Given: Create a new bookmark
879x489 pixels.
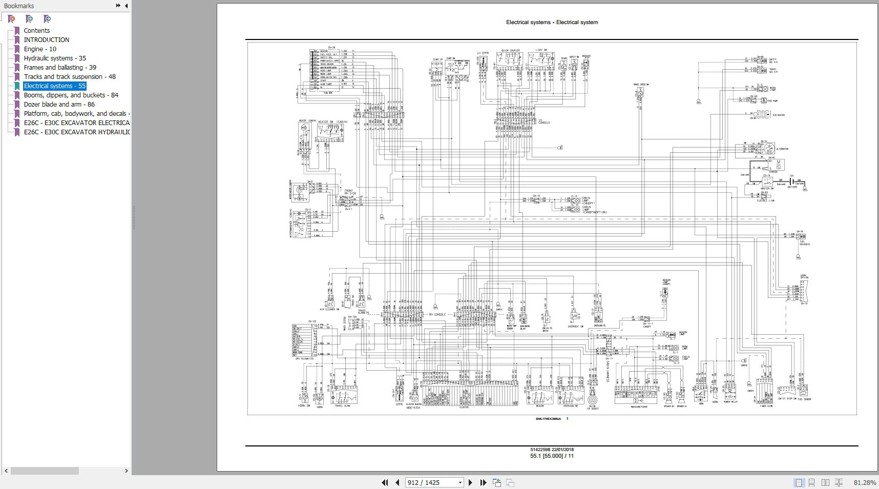Looking at the screenshot, I should [x=29, y=19].
